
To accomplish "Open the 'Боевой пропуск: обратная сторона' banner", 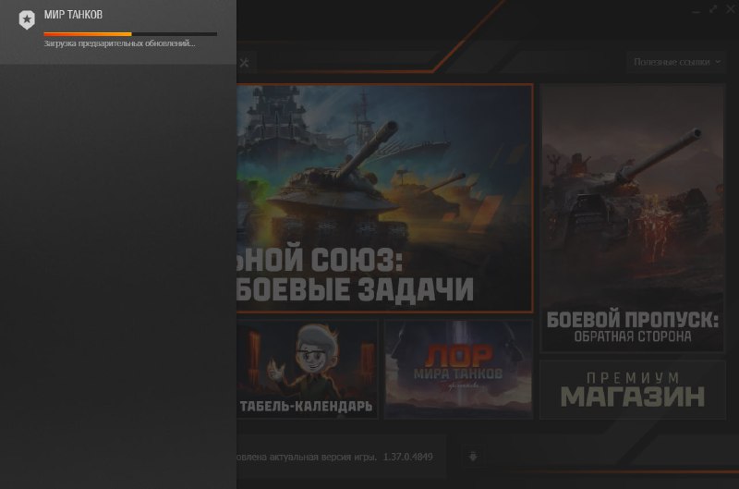I will [x=632, y=218].
